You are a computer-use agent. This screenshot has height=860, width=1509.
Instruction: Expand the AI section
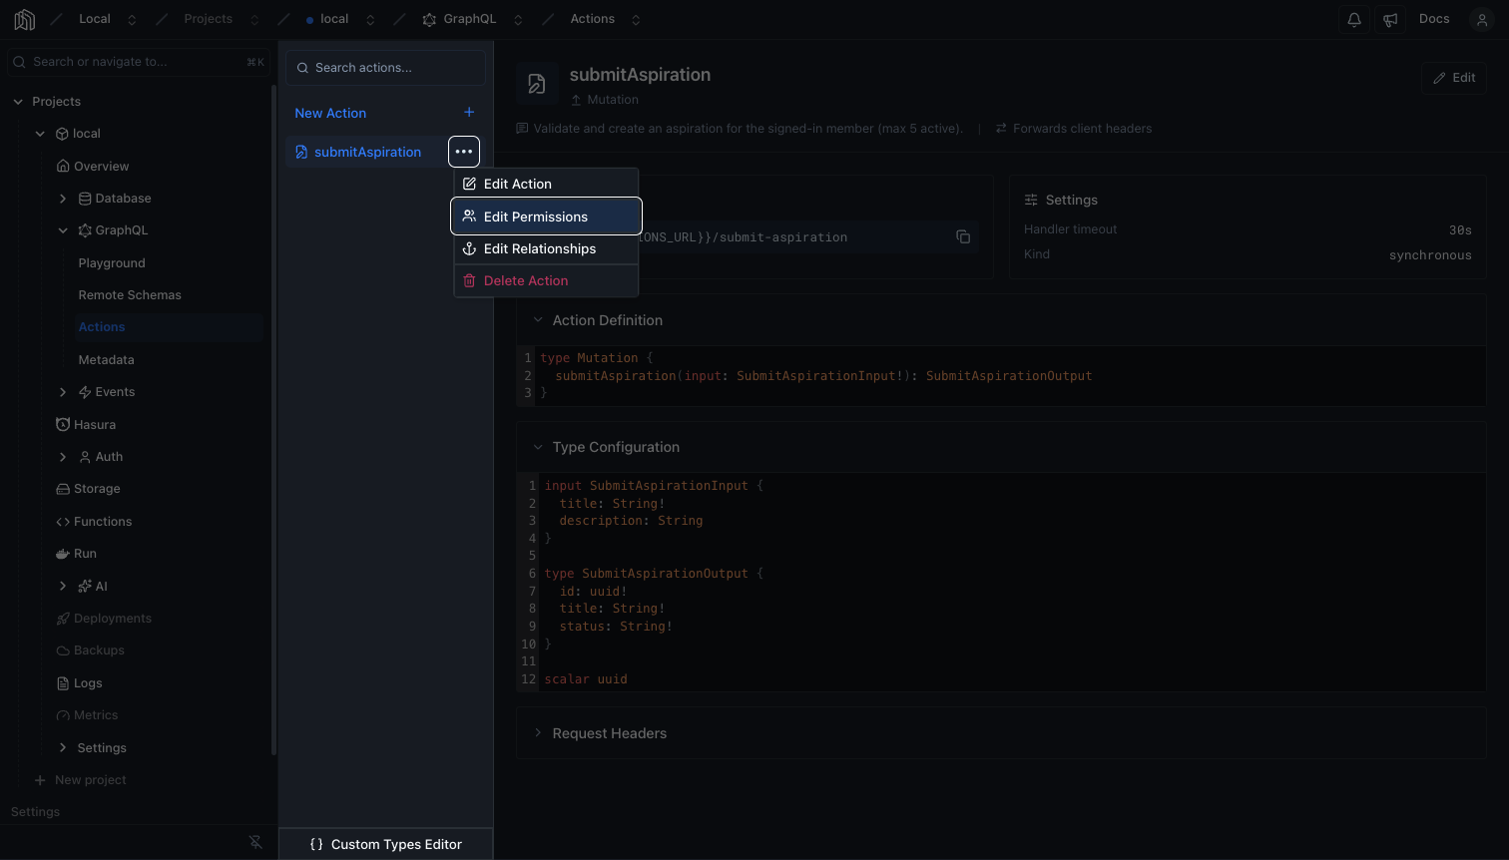pos(63,586)
